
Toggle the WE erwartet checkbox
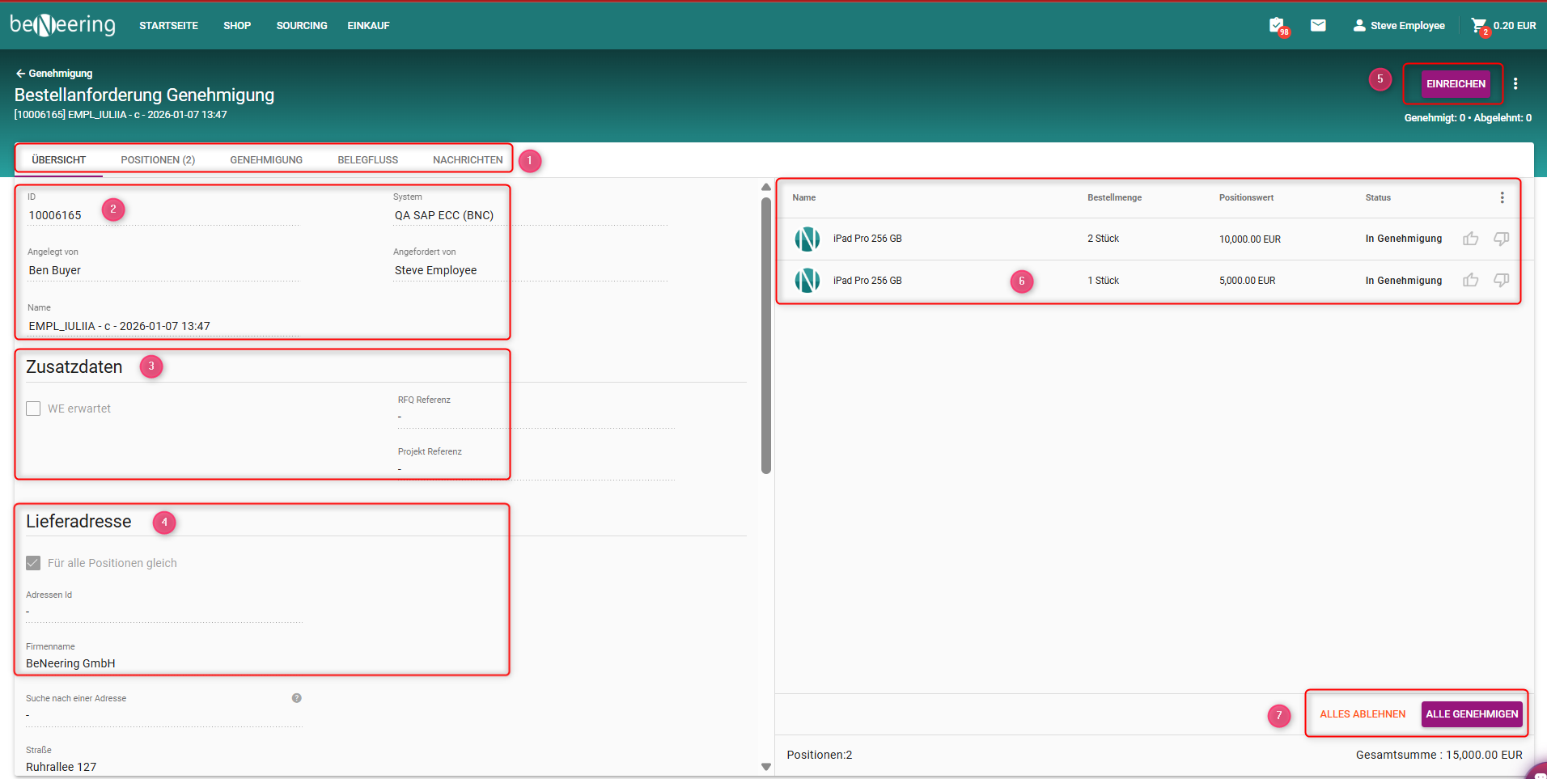[33, 409]
